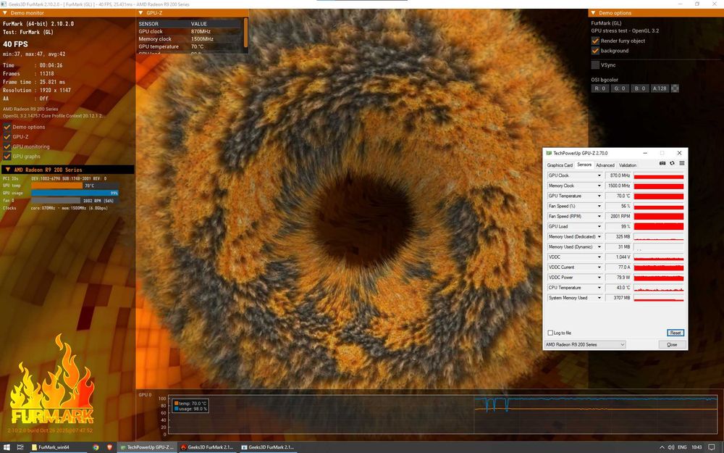Click the GPU-Z title bar app icon
This screenshot has width=724, height=453.
click(x=549, y=153)
